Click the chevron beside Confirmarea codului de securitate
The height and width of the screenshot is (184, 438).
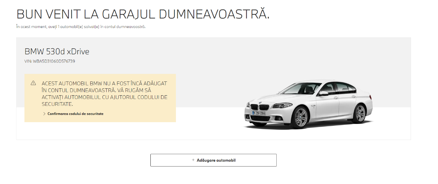coord(45,114)
